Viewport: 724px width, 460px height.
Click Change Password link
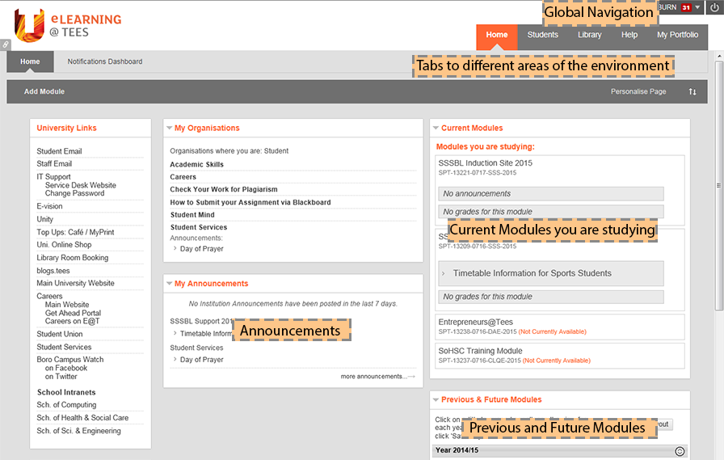pyautogui.click(x=75, y=193)
